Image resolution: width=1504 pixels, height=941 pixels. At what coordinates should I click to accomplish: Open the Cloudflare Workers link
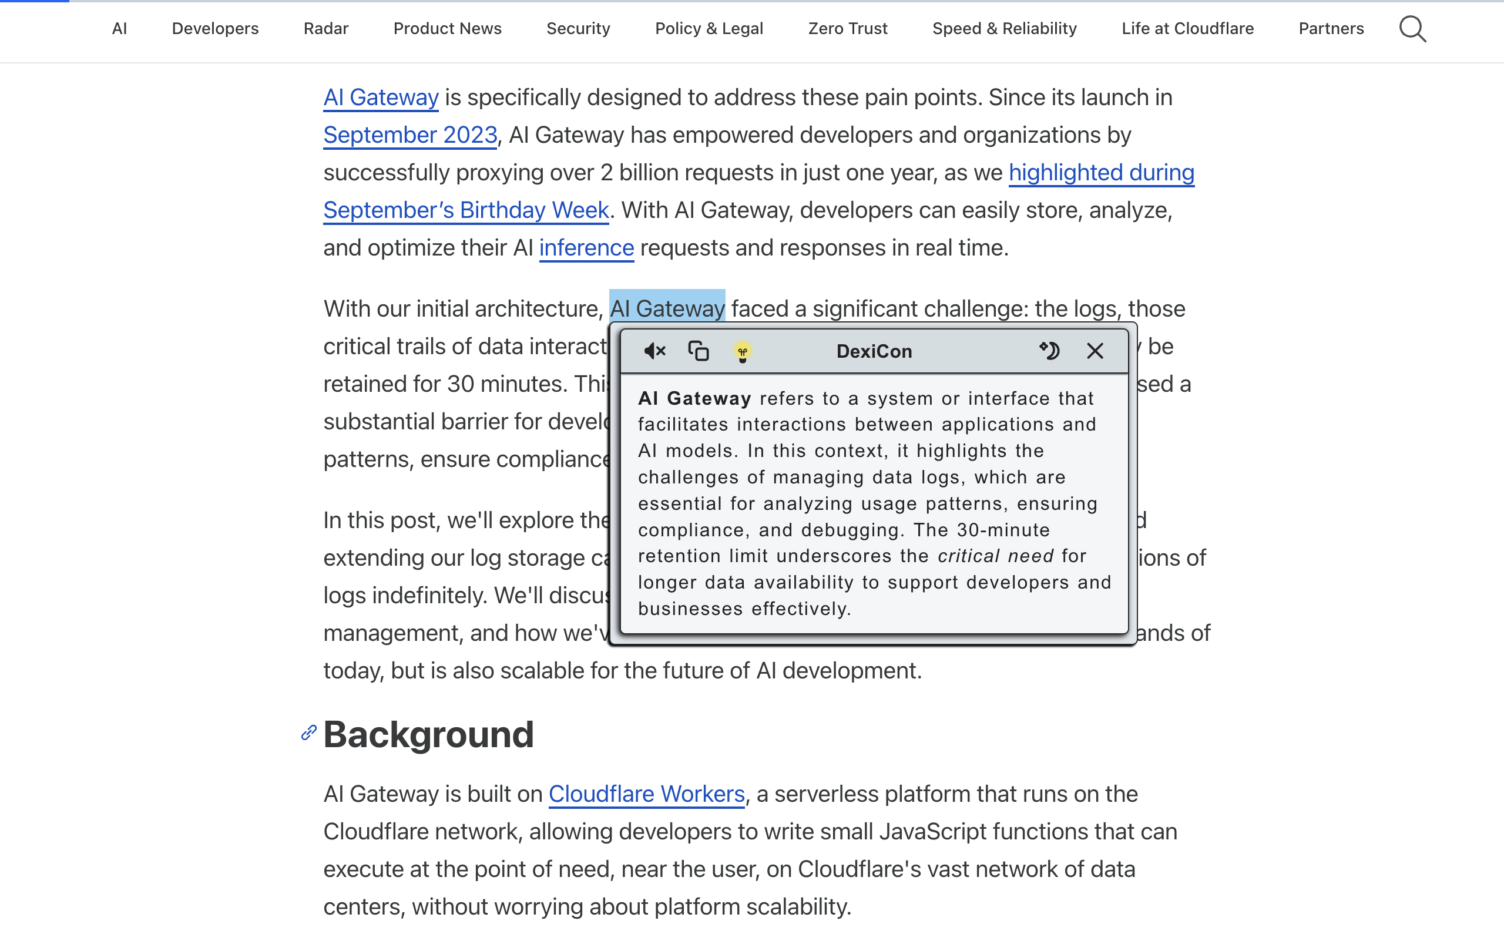tap(646, 794)
